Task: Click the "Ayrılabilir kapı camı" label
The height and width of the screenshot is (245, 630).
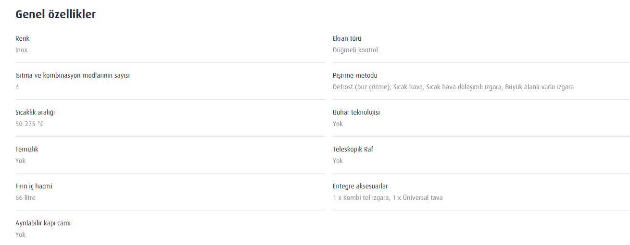Action: click(x=43, y=223)
